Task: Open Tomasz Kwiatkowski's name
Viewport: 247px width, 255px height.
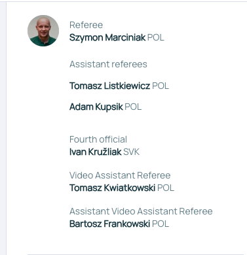Action: point(113,188)
